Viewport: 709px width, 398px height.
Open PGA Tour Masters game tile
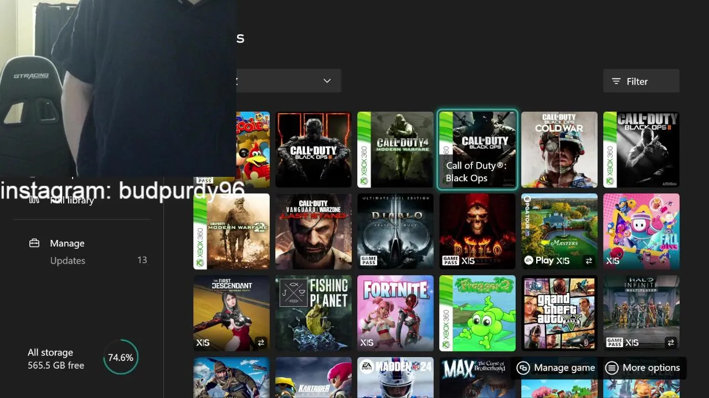[559, 231]
